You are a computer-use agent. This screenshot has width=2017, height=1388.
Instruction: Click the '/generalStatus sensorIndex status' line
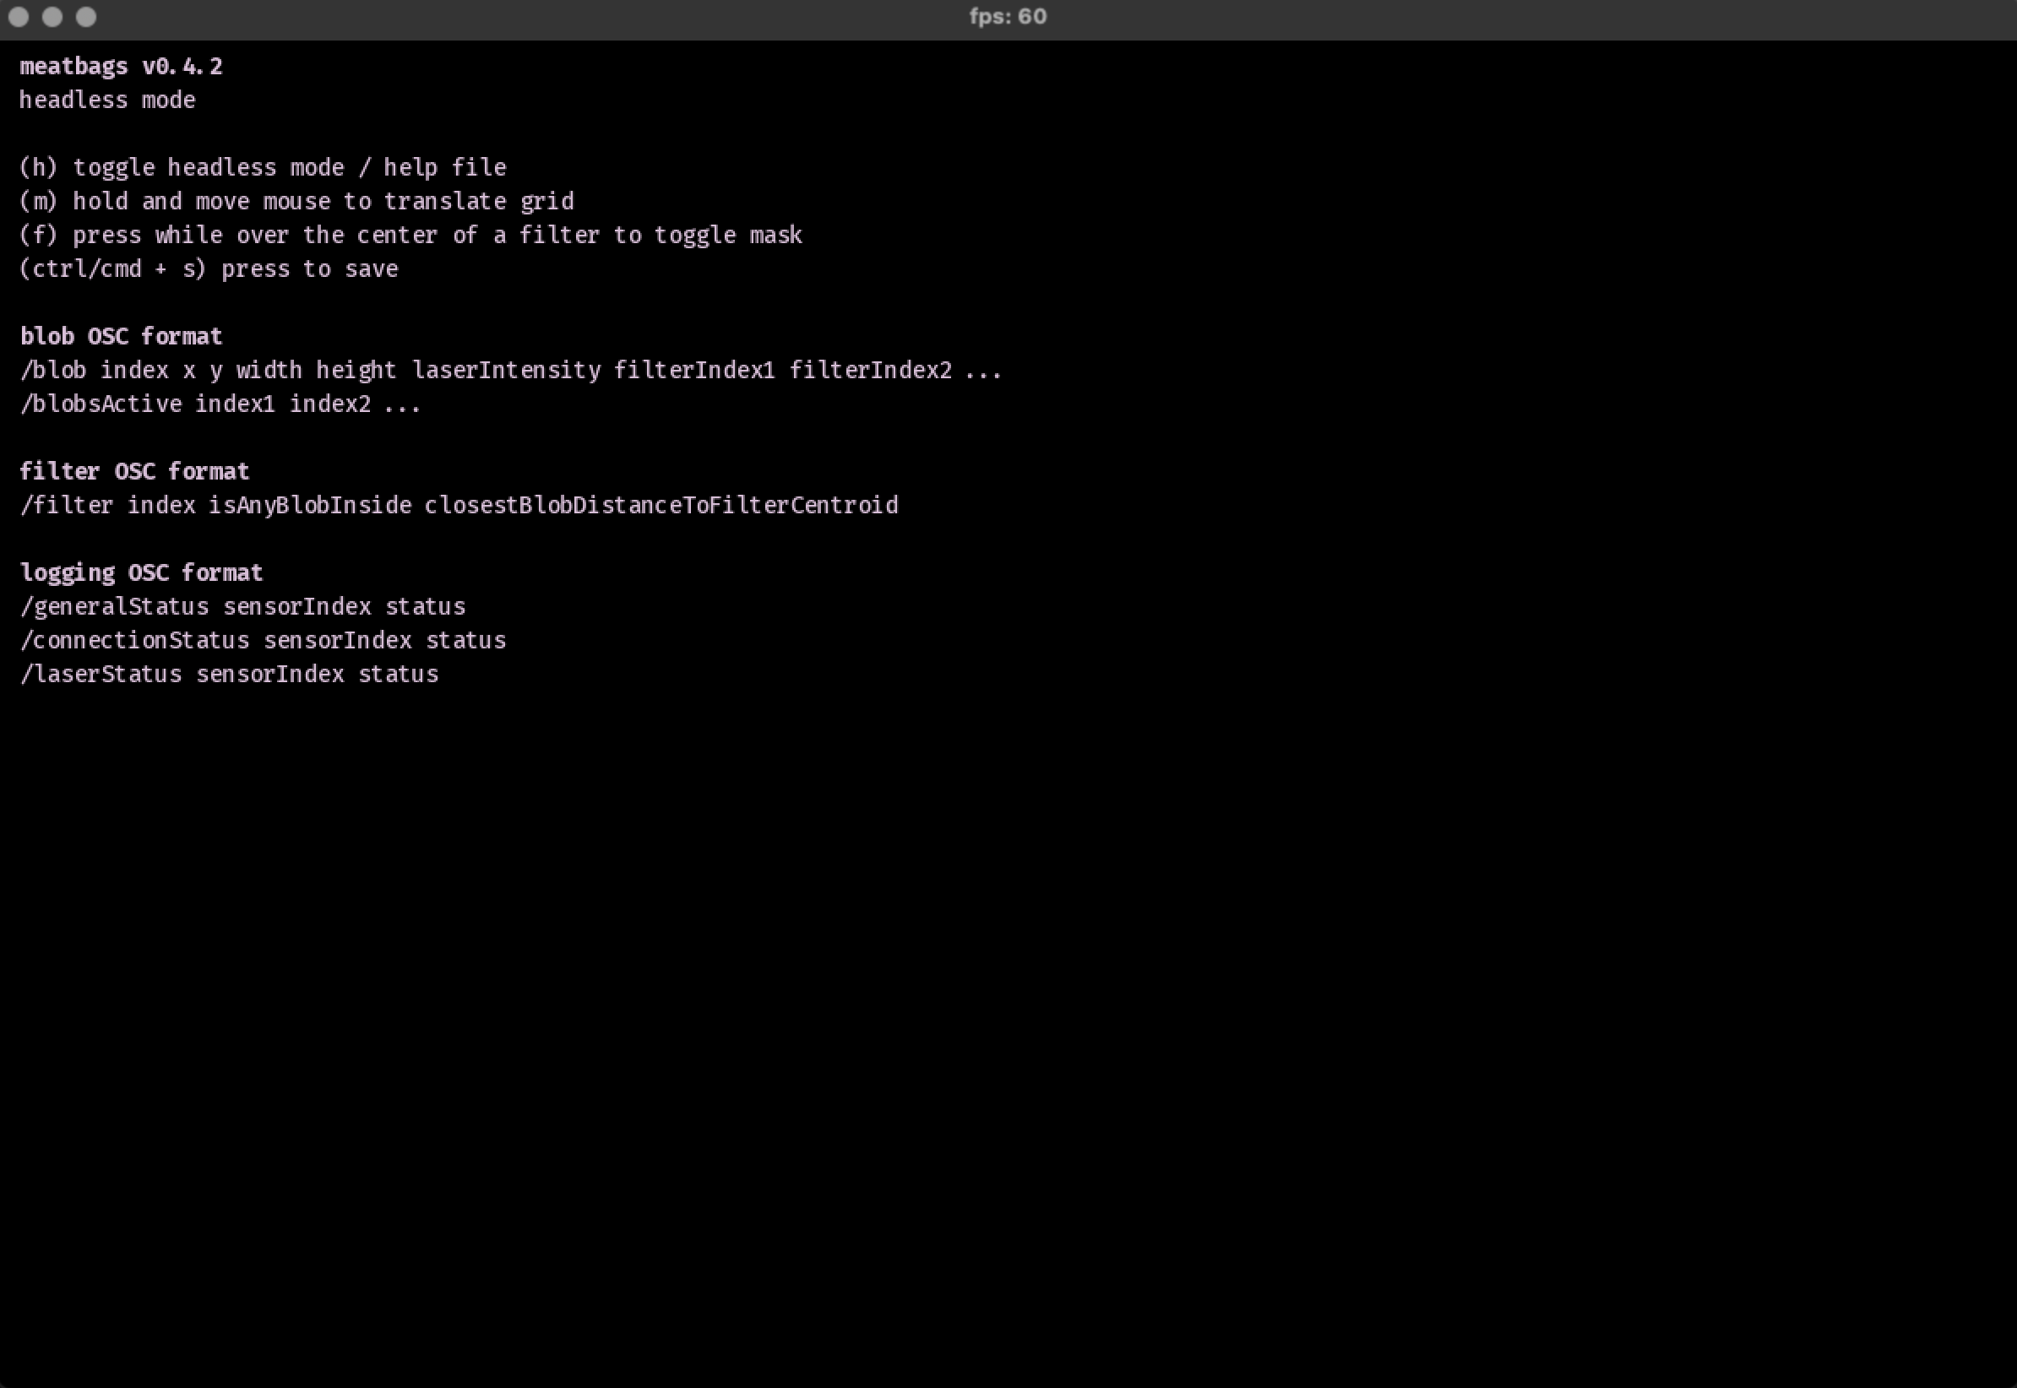pos(242,607)
